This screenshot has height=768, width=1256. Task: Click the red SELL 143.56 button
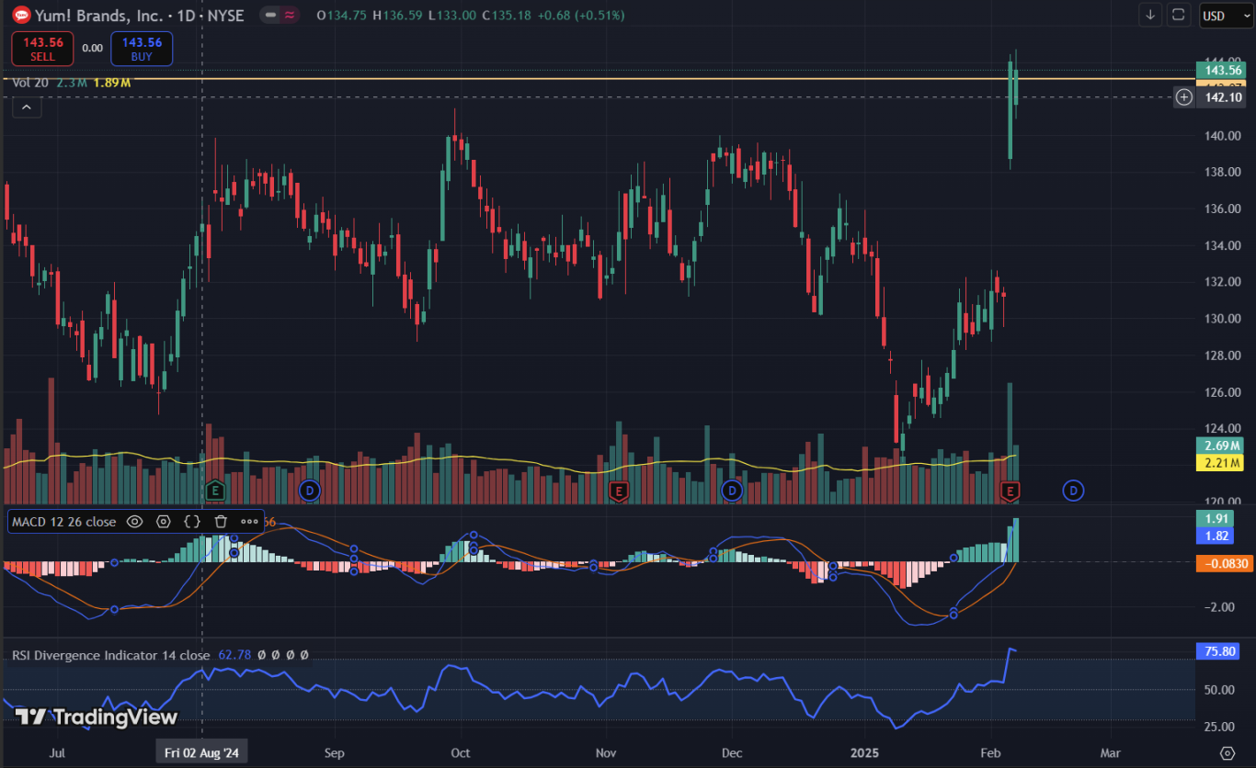click(x=42, y=49)
